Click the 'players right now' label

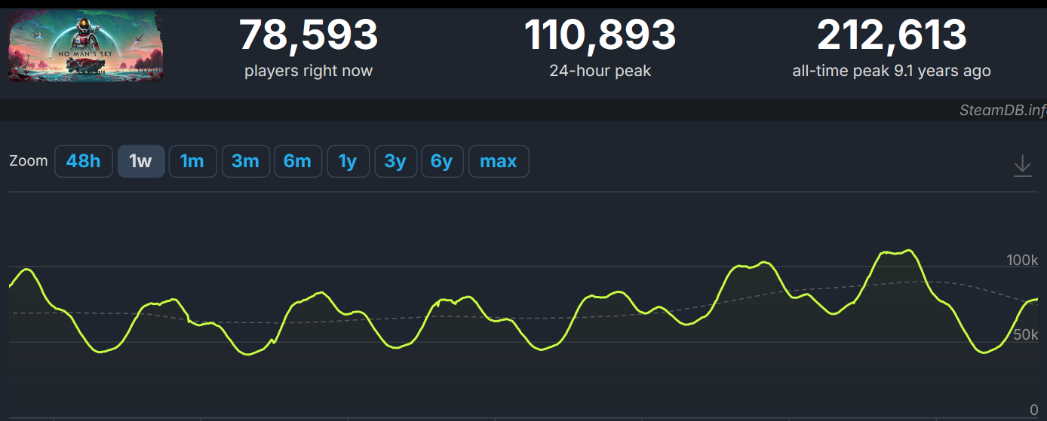coord(309,71)
